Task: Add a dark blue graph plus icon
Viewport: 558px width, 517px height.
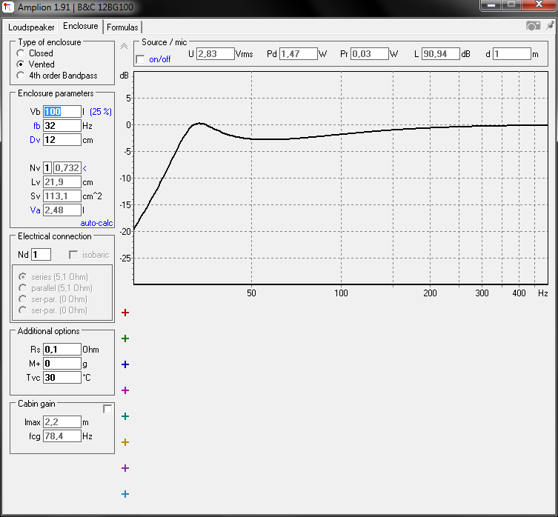Action: 125,364
